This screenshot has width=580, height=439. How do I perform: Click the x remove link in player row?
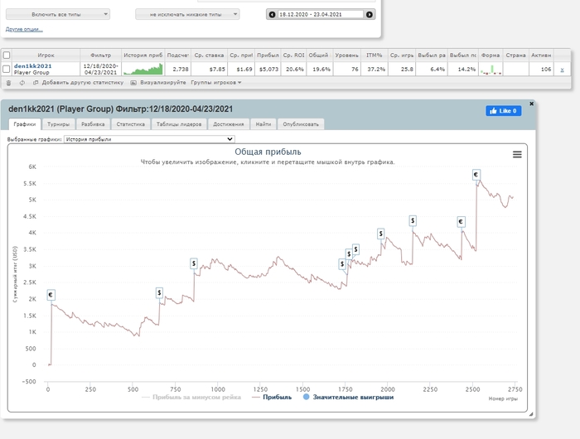click(x=562, y=70)
